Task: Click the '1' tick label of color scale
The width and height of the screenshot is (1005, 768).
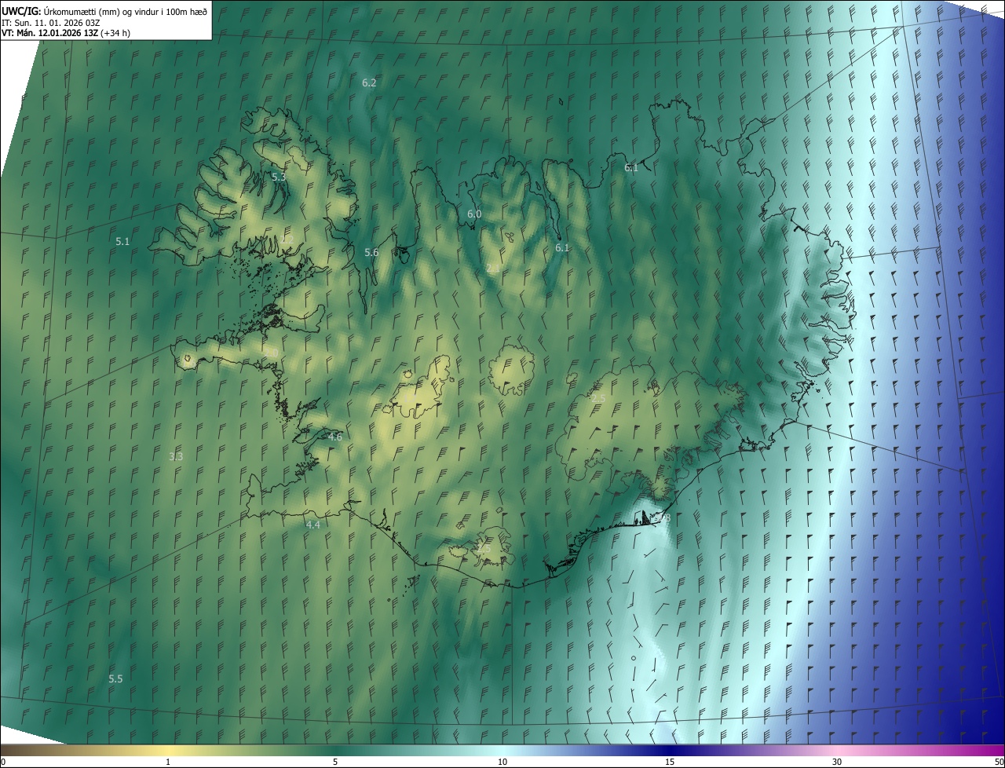Action: click(168, 763)
